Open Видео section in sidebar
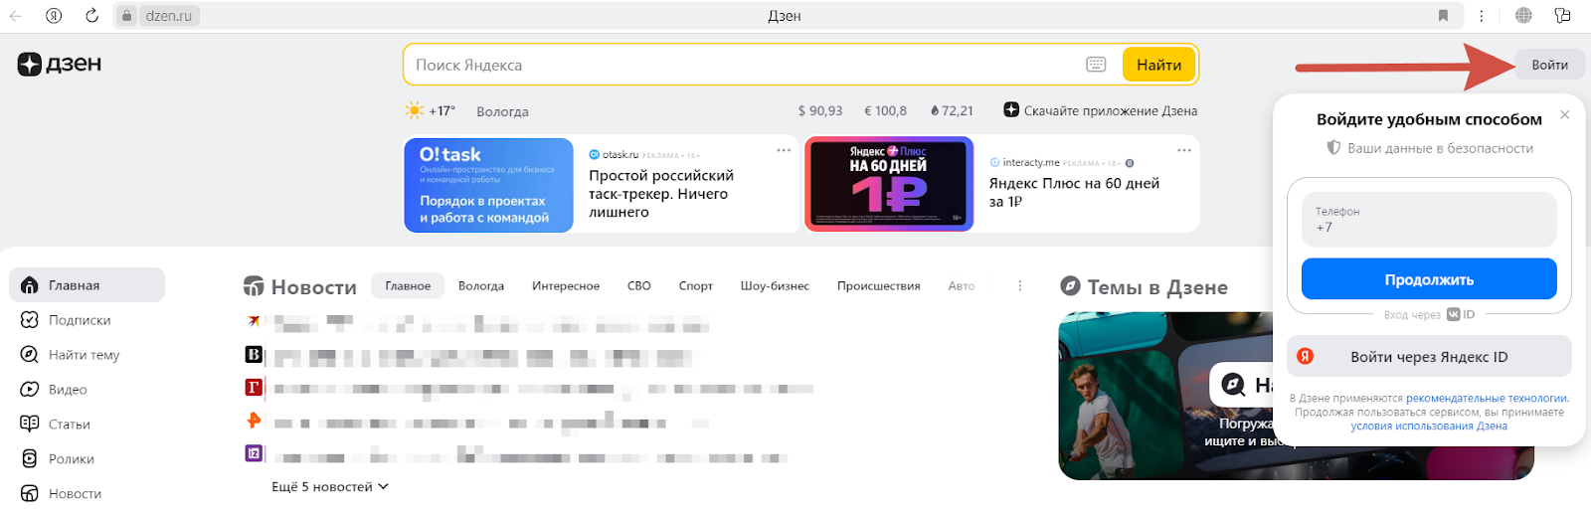Screen dimensions: 1591x514 [x=68, y=390]
